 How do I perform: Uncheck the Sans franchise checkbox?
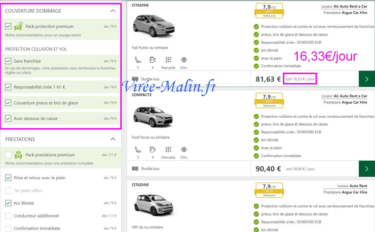click(x=8, y=61)
